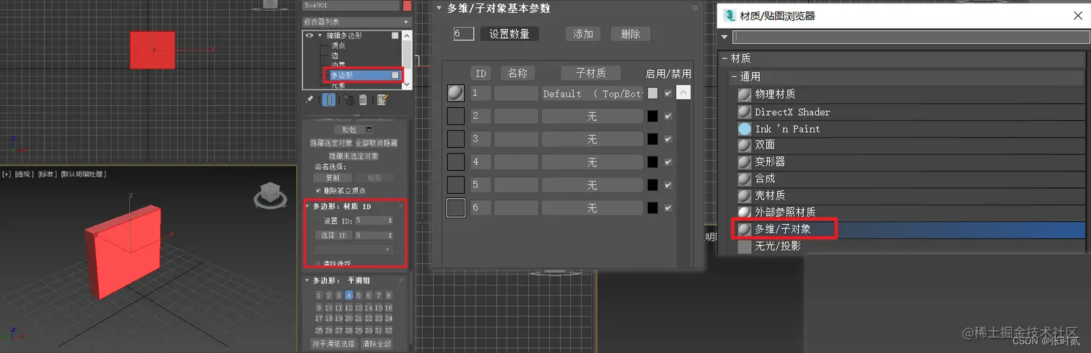This screenshot has height=353, width=1091.
Task: Select 顶点 sub-object level
Action: click(338, 45)
